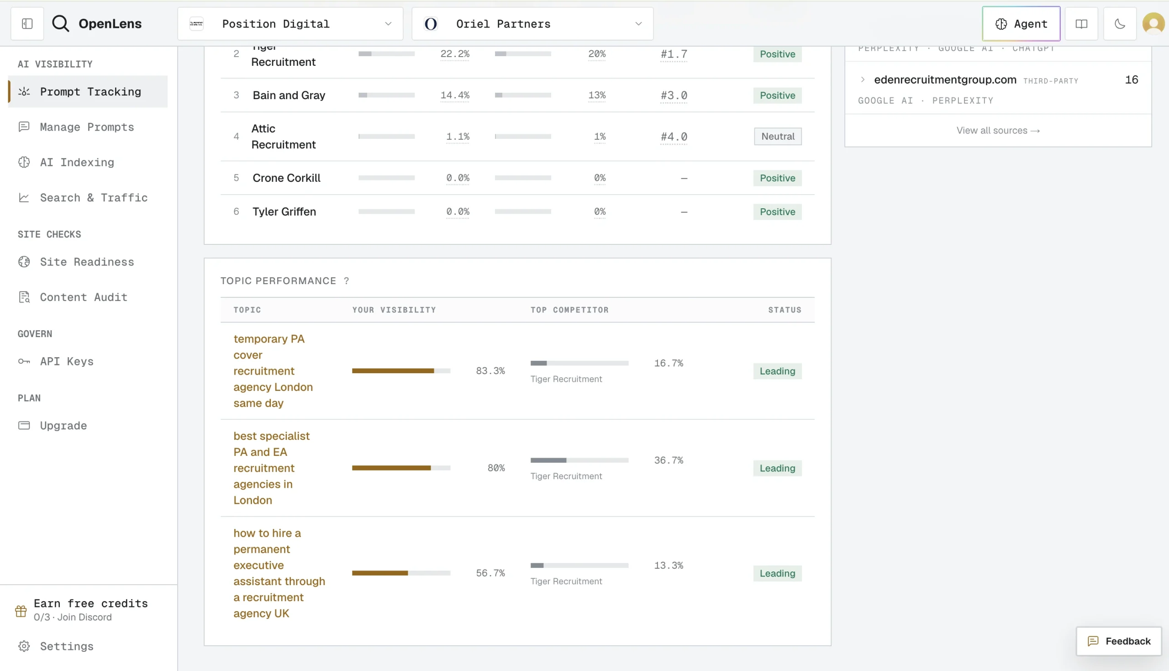Click Attic Recruitment competitor name
The image size is (1169, 671).
[284, 137]
